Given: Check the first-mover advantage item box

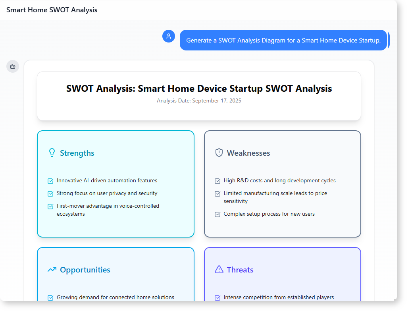Looking at the screenshot, I should pyautogui.click(x=50, y=207).
